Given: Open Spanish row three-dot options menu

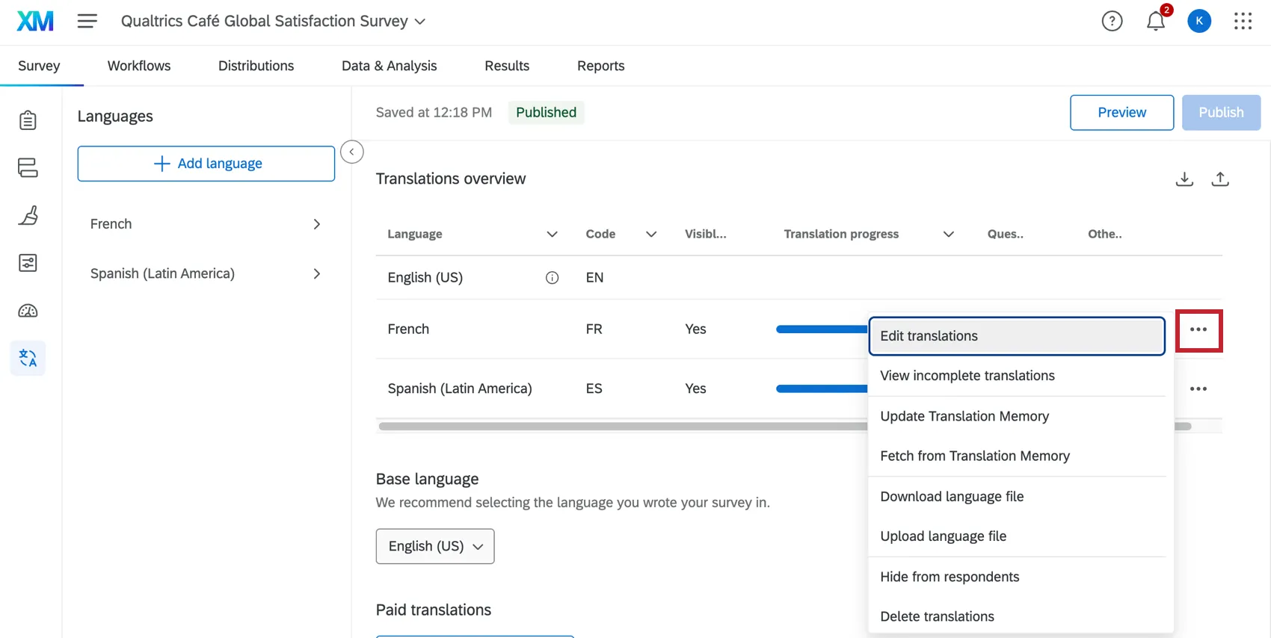Looking at the screenshot, I should pos(1198,388).
